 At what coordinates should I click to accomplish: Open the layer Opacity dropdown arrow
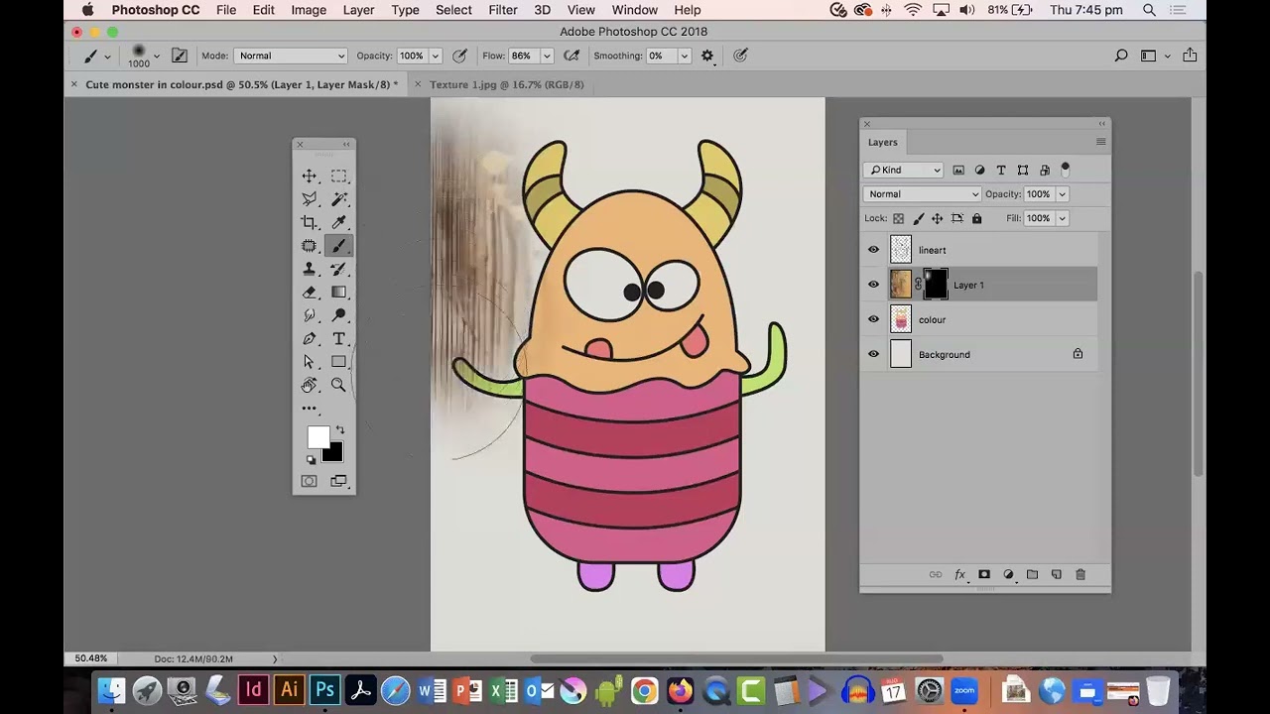pos(1062,194)
